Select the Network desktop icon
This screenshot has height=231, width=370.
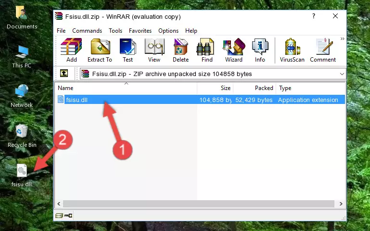(22, 96)
